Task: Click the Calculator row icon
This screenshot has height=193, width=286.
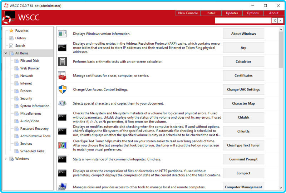Action: pos(62,62)
